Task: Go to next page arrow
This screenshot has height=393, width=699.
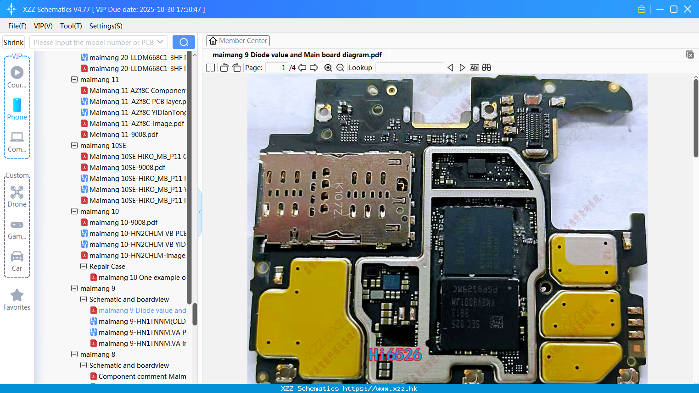Action: (314, 67)
